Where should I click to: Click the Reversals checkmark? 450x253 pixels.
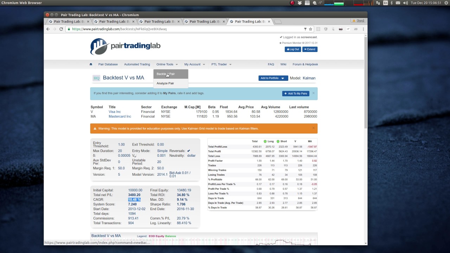click(x=188, y=151)
